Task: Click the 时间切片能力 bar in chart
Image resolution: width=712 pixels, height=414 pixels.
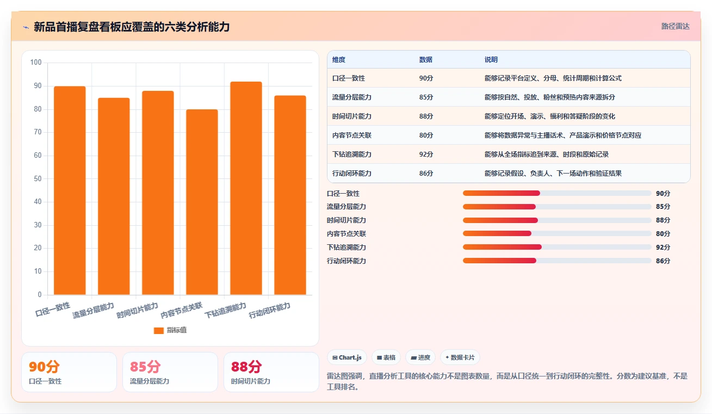Action: 158,193
